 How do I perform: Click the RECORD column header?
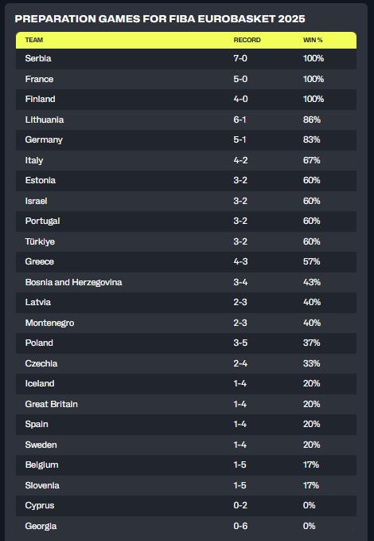coord(247,40)
